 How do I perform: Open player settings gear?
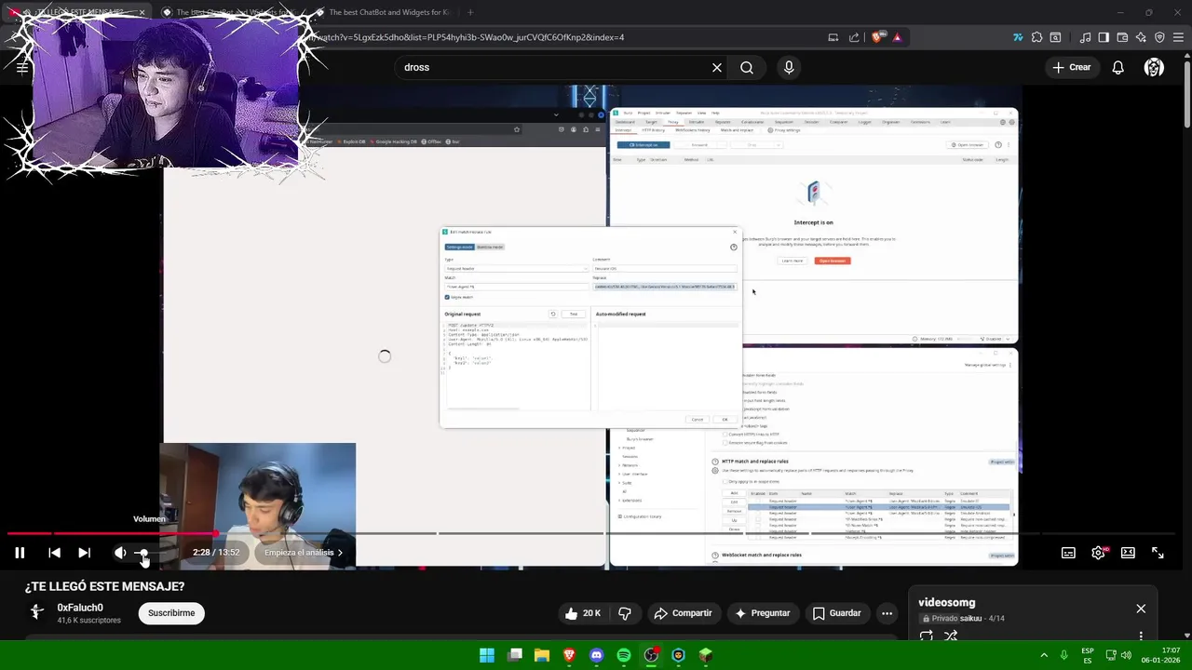1098,553
